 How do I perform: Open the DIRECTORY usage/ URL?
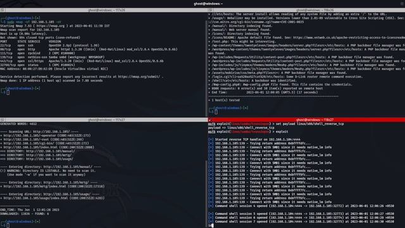pyautogui.click(x=49, y=159)
